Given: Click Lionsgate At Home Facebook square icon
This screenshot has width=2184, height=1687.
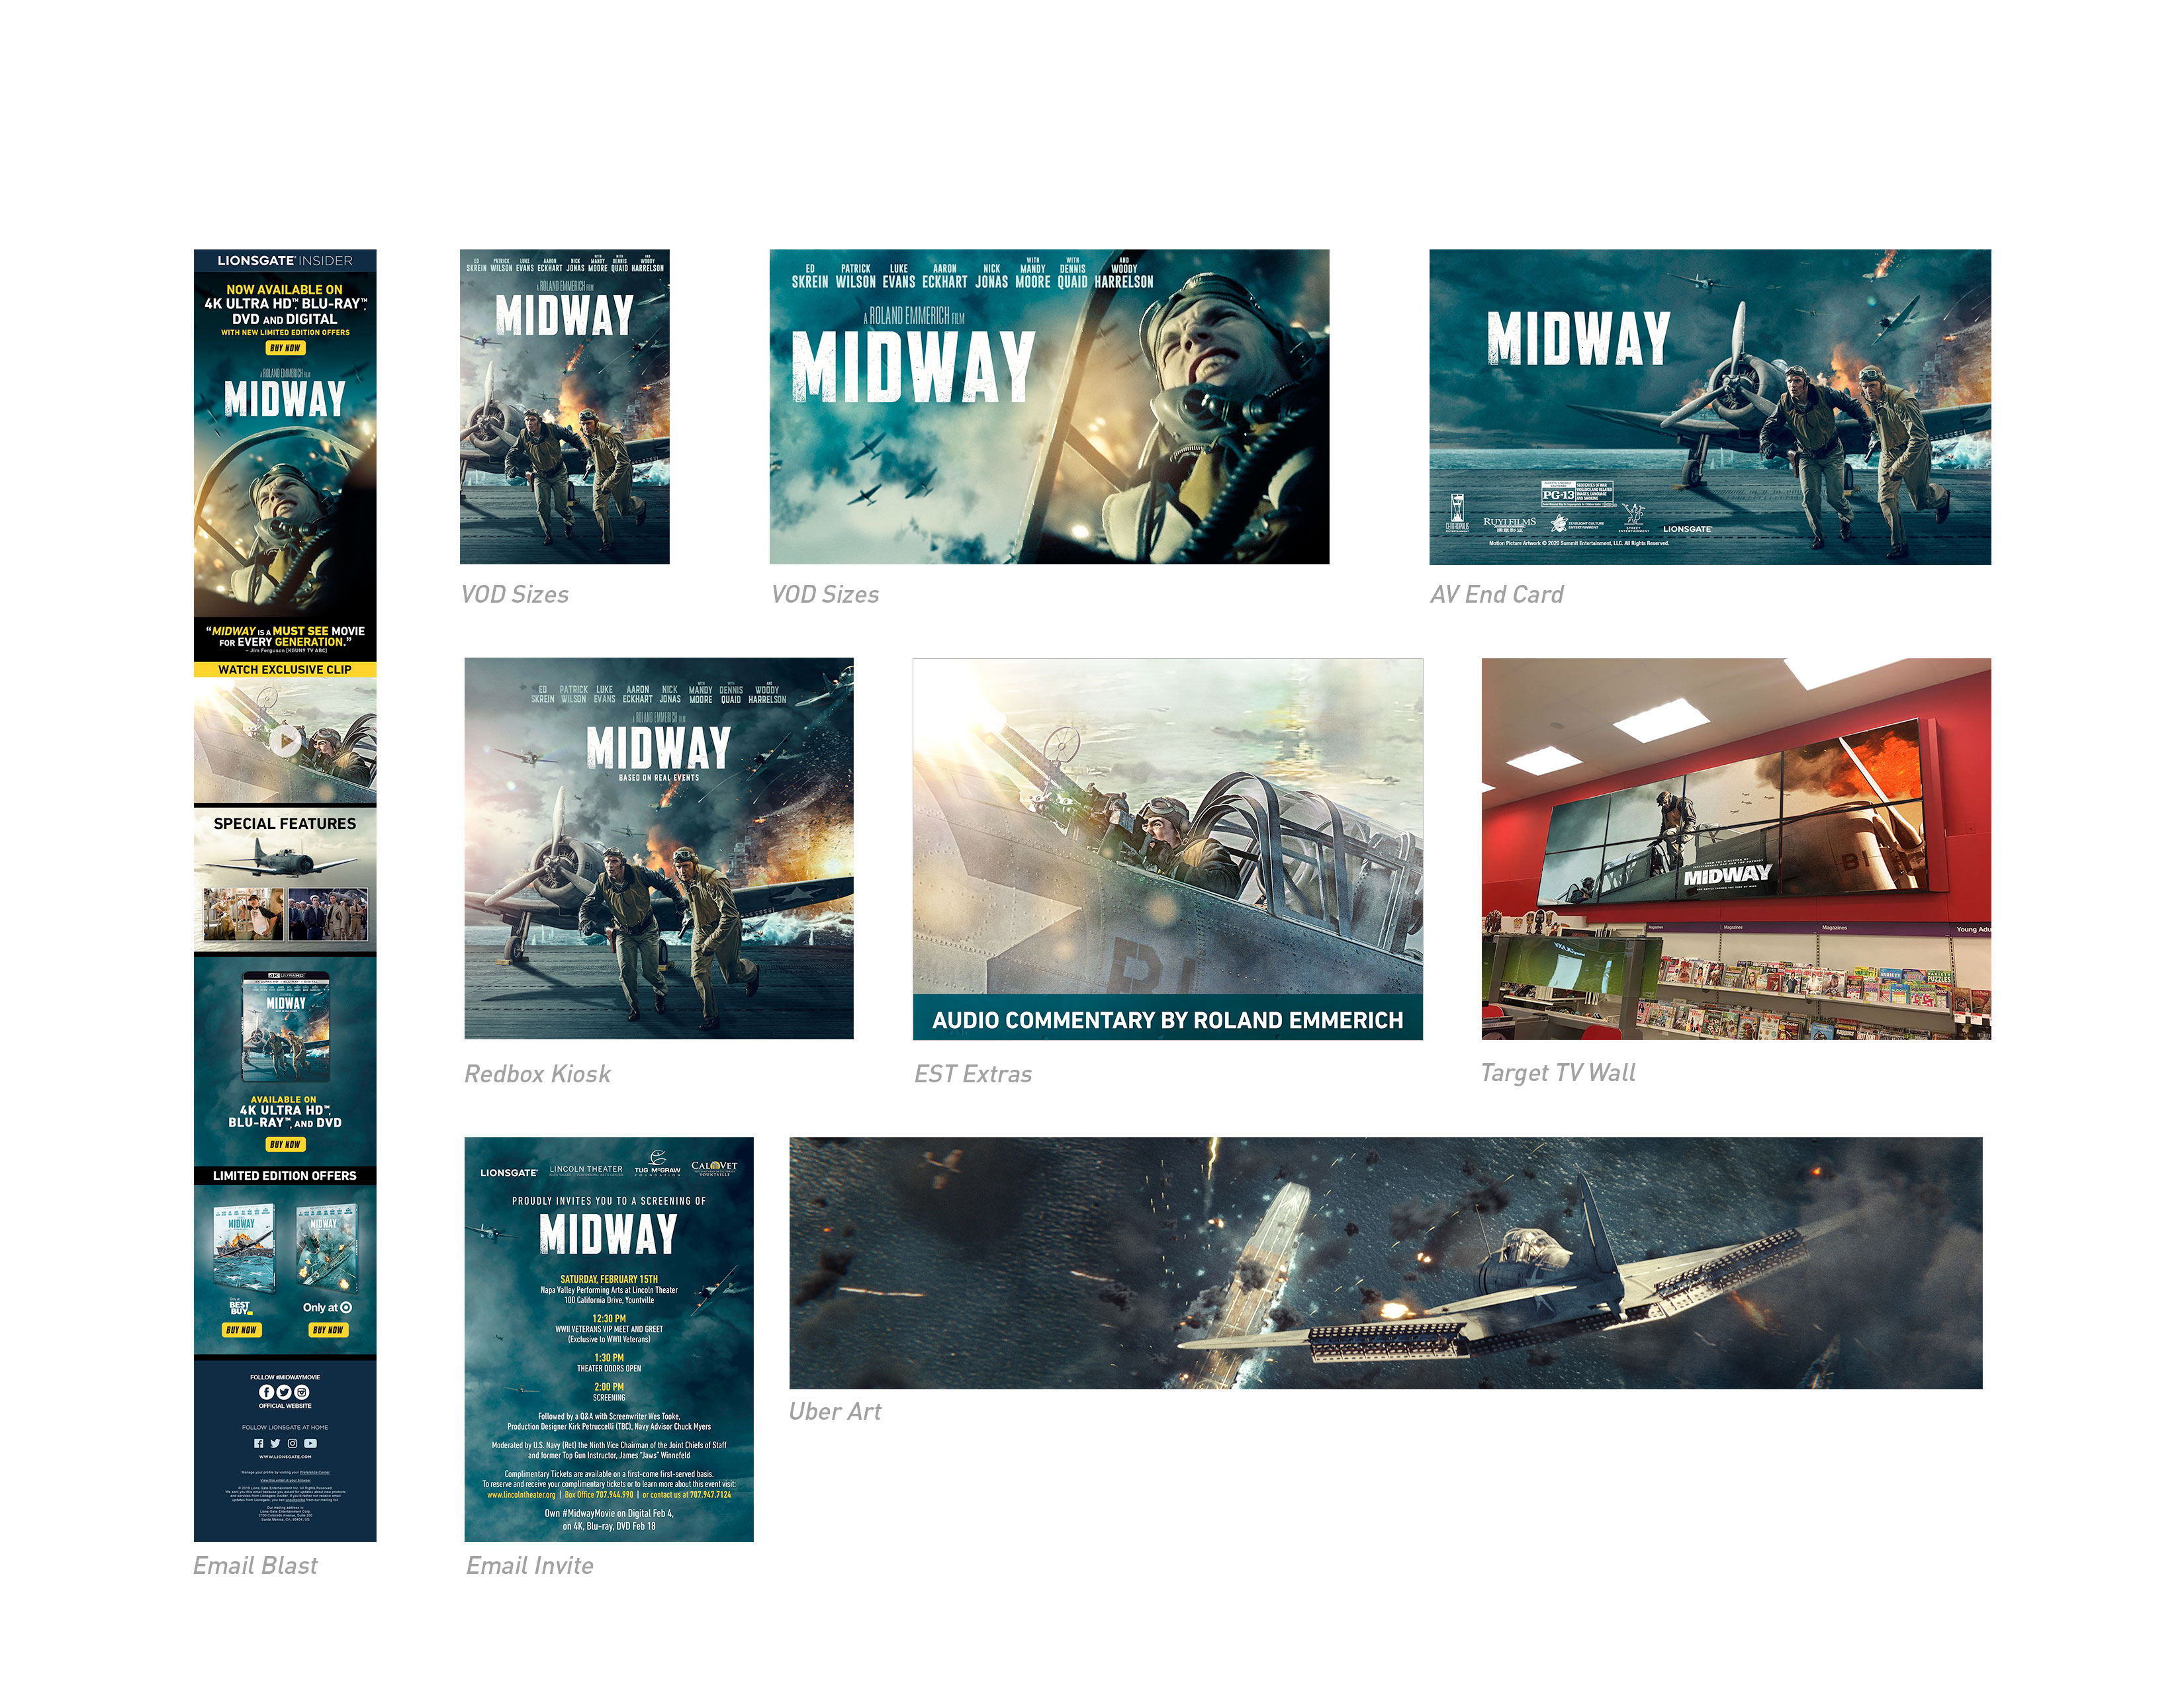Looking at the screenshot, I should pos(259,1444).
